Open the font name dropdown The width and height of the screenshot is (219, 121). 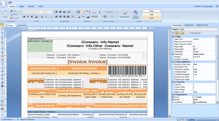click(43, 12)
